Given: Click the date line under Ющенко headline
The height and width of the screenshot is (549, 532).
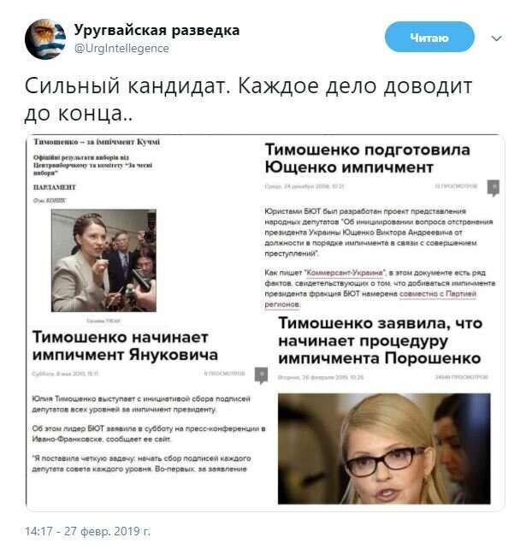Looking at the screenshot, I should tap(304, 186).
